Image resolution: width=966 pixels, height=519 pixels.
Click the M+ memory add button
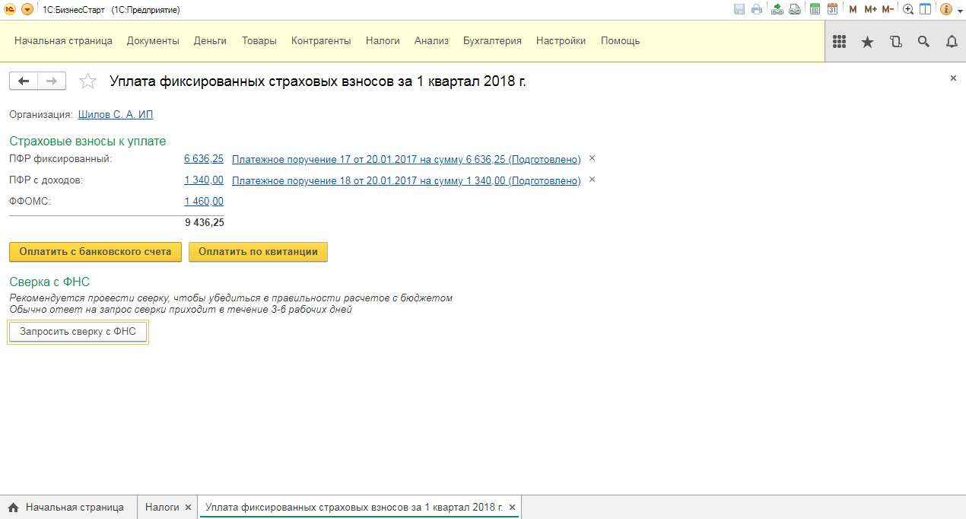[x=870, y=9]
